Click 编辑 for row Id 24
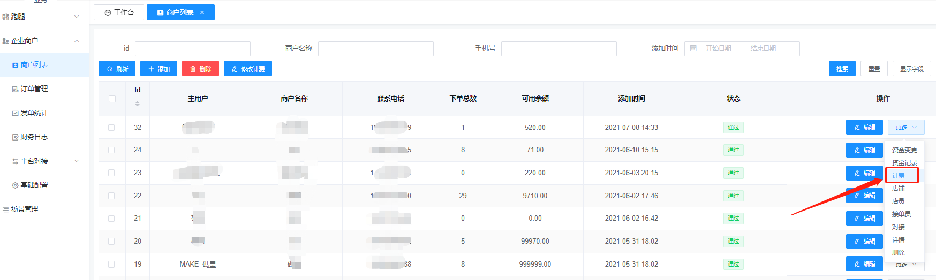The width and height of the screenshot is (936, 280). (x=864, y=150)
